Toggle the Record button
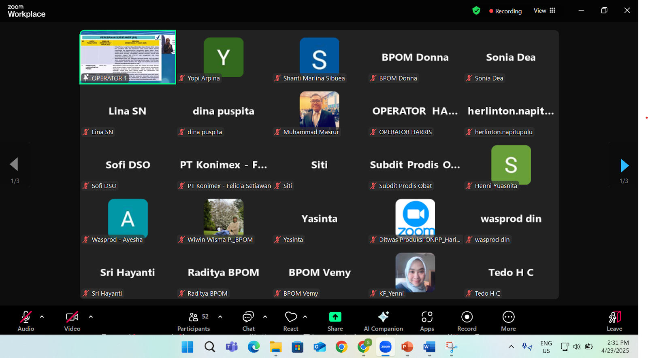648x358 pixels. point(467,321)
